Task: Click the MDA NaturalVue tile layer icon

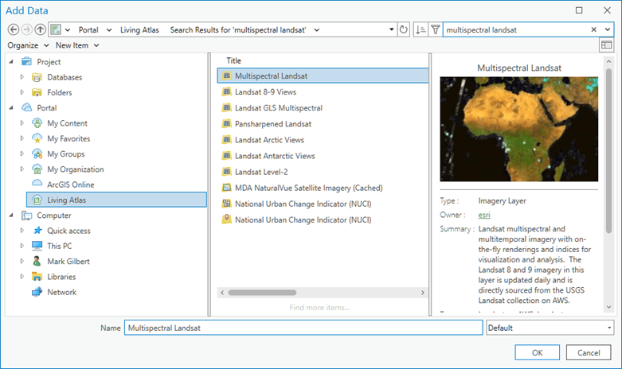Action: (226, 188)
